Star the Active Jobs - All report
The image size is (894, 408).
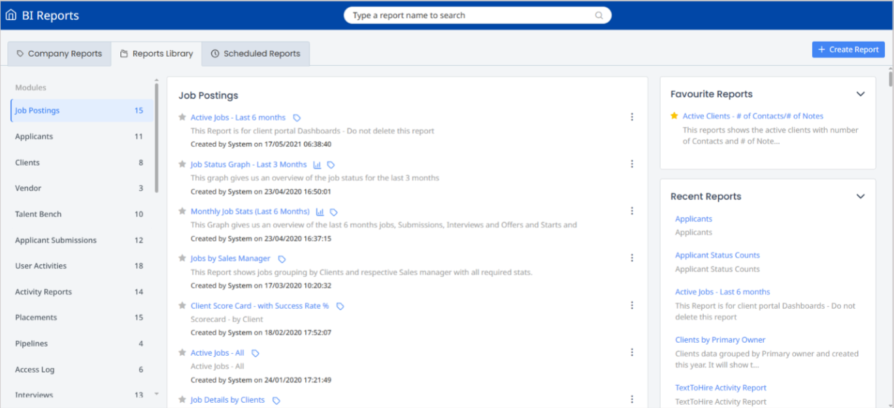(x=182, y=353)
